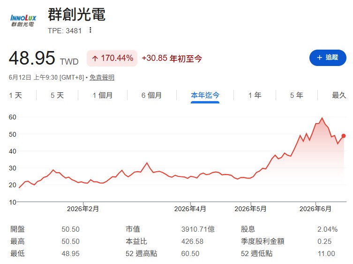The height and width of the screenshot is (264, 353).
Task: Click the 追蹤 follow button
Action: (328, 58)
